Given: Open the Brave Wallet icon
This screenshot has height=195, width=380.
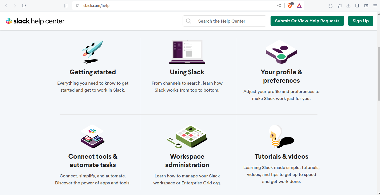Looking at the screenshot, I should click(366, 6).
